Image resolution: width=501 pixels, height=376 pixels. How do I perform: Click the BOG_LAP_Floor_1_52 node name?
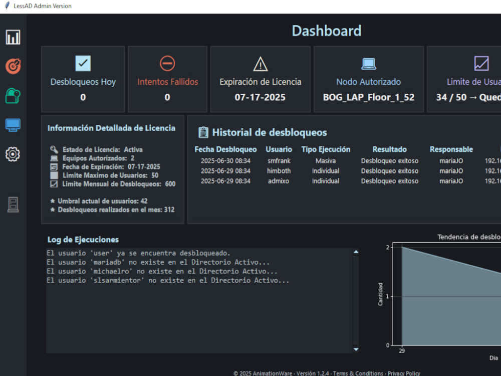coord(368,97)
